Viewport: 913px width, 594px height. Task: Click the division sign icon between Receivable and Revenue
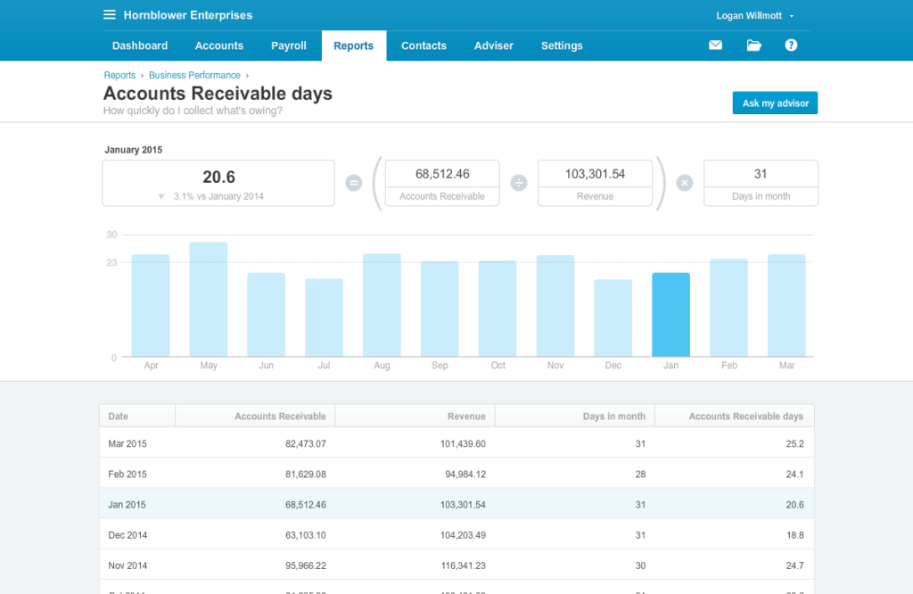pyautogui.click(x=519, y=182)
